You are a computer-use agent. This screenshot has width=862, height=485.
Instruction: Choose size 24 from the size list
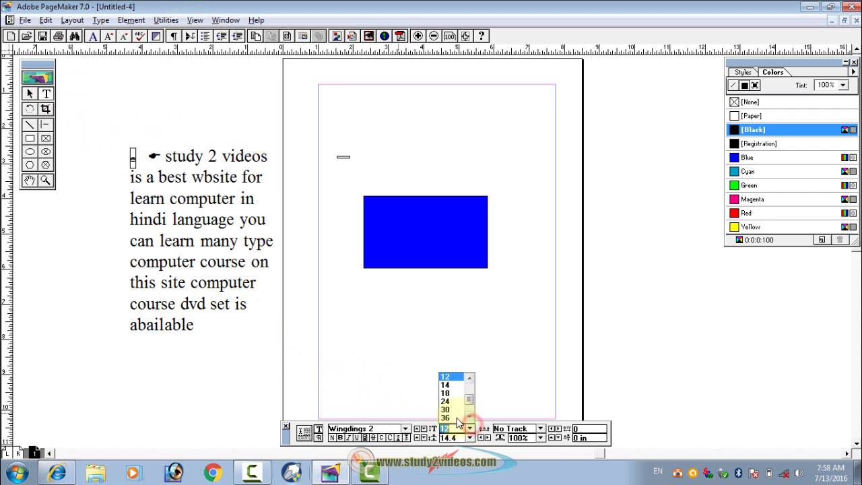(452, 401)
